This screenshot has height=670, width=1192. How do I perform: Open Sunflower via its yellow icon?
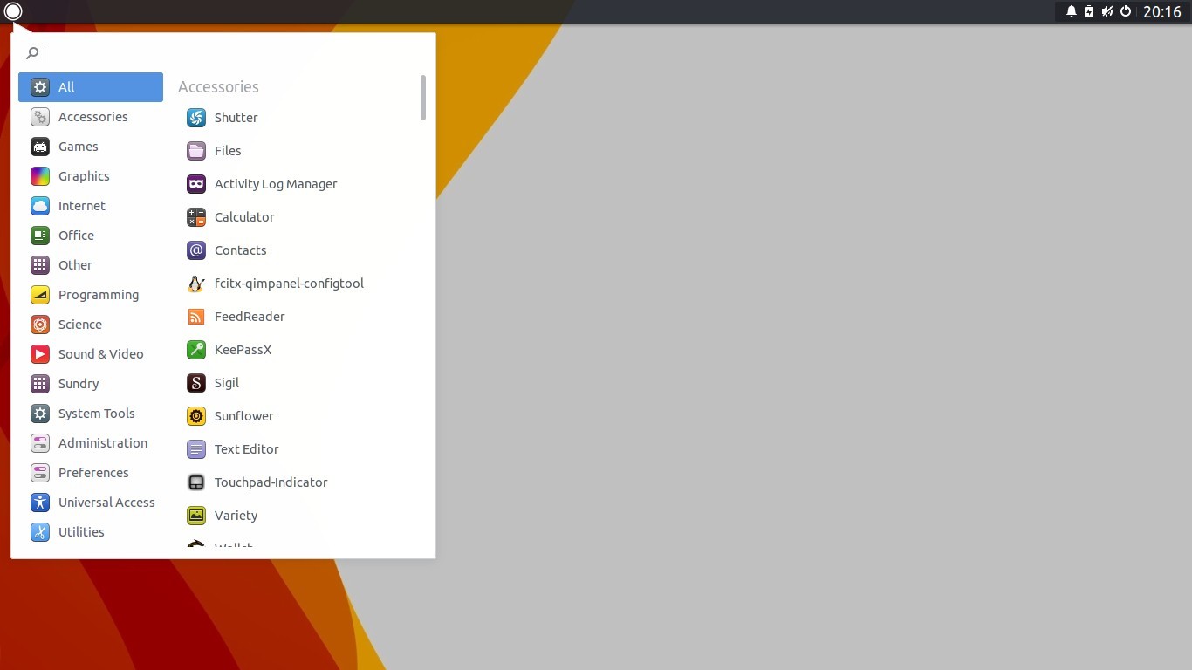(x=196, y=416)
